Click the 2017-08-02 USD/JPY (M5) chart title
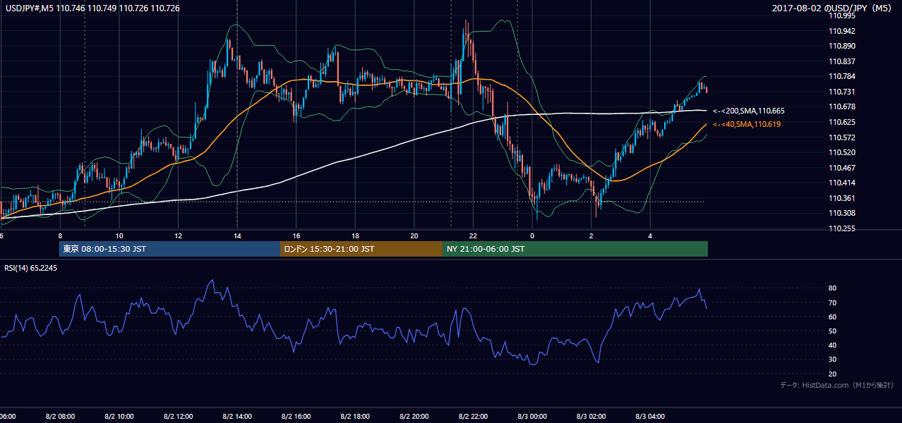The width and height of the screenshot is (902, 423). coord(834,8)
